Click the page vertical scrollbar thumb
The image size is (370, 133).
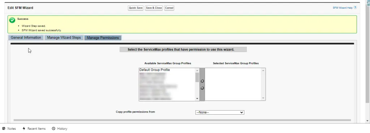pyautogui.click(x=367, y=53)
